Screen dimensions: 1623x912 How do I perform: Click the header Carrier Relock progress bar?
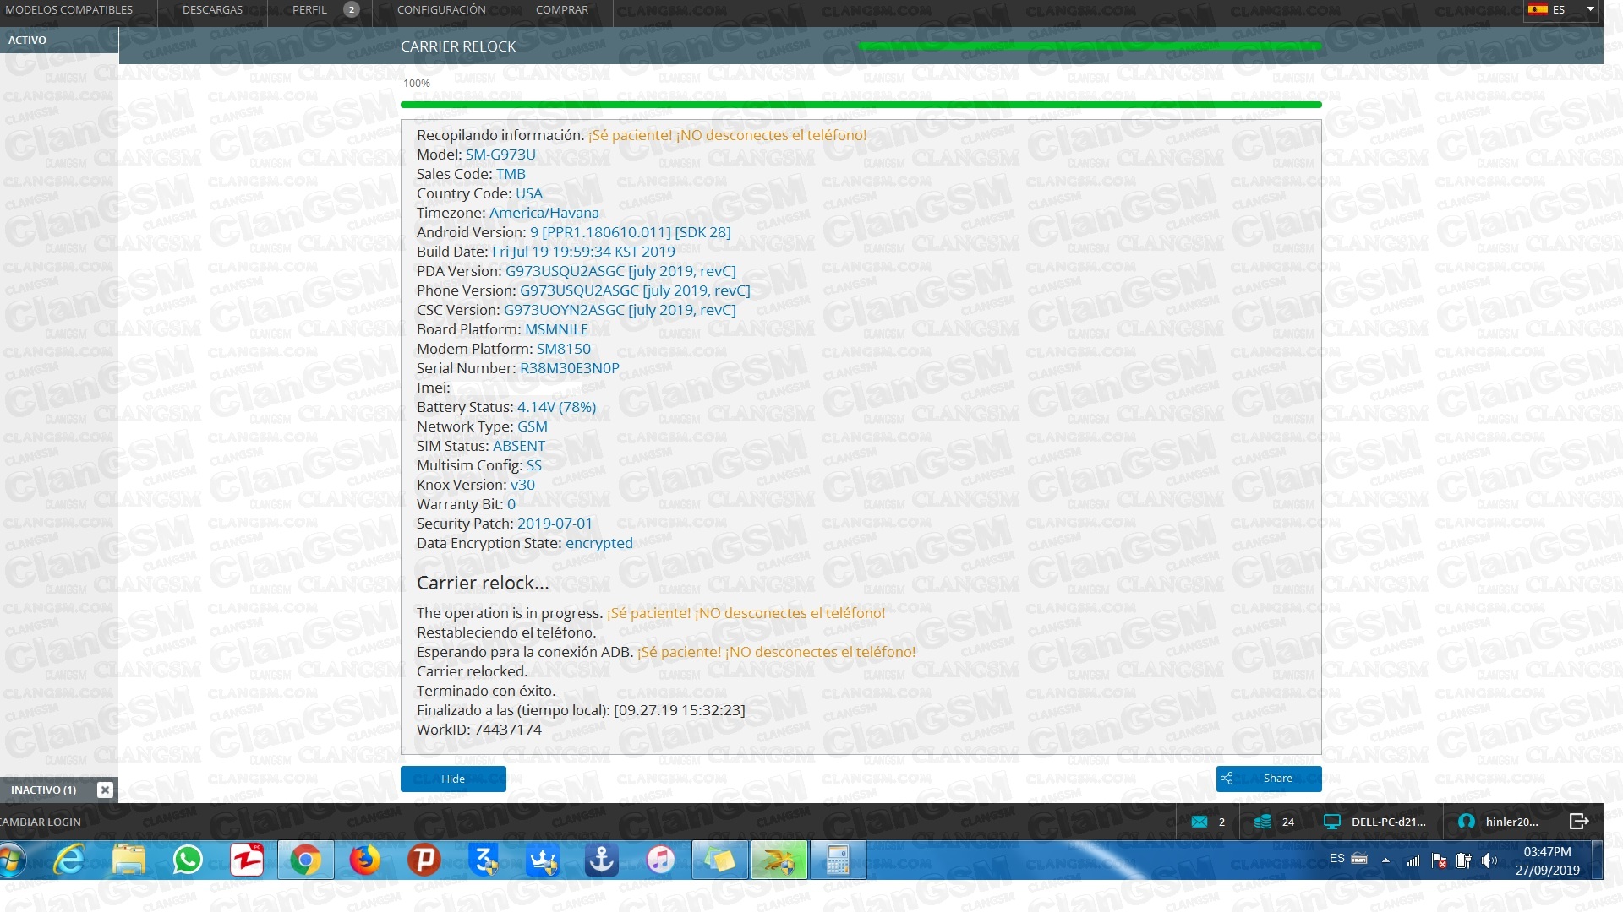click(1089, 46)
